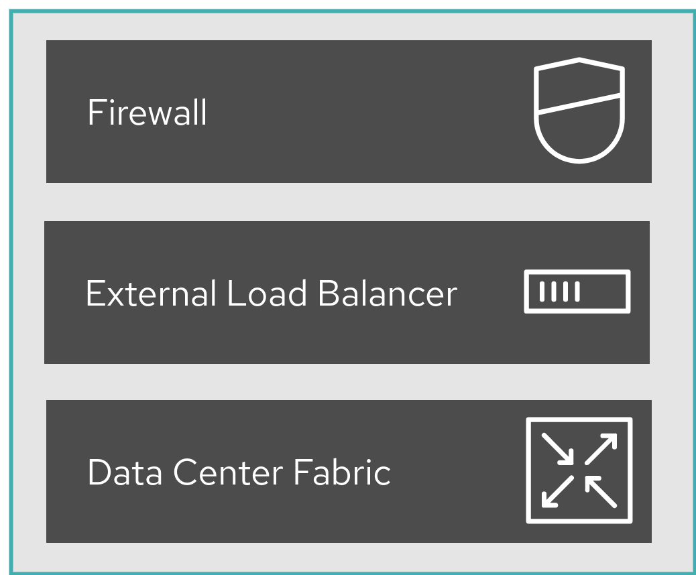Select the Data Center Fabric text label
The width and height of the screenshot is (696, 575).
tap(239, 472)
